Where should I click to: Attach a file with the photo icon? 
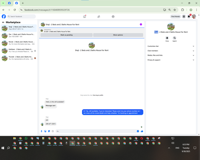tap(45, 131)
